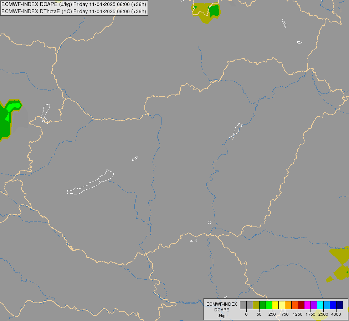Select the purple legend swatch

click(x=314, y=305)
